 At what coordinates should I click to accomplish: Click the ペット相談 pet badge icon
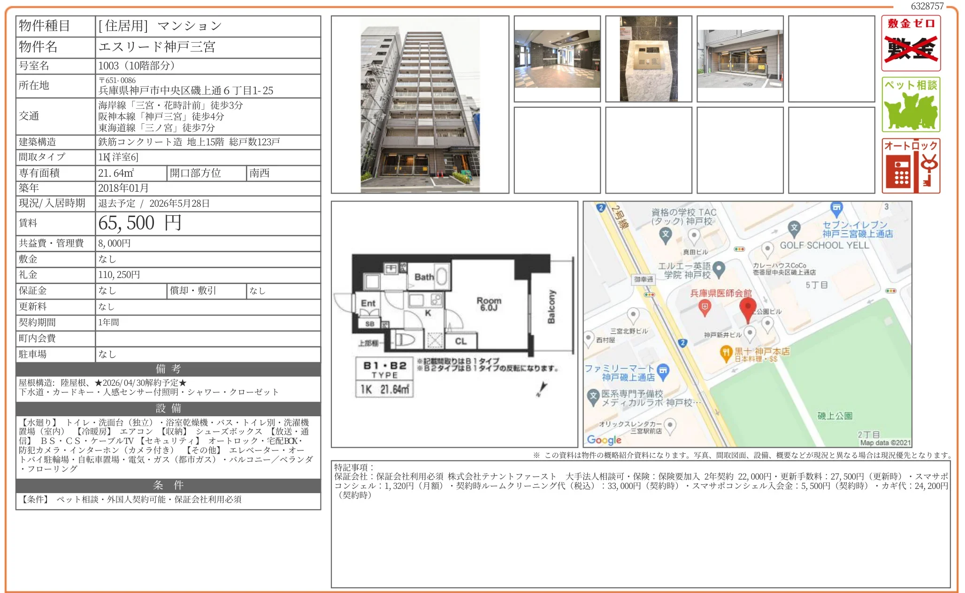(x=911, y=105)
